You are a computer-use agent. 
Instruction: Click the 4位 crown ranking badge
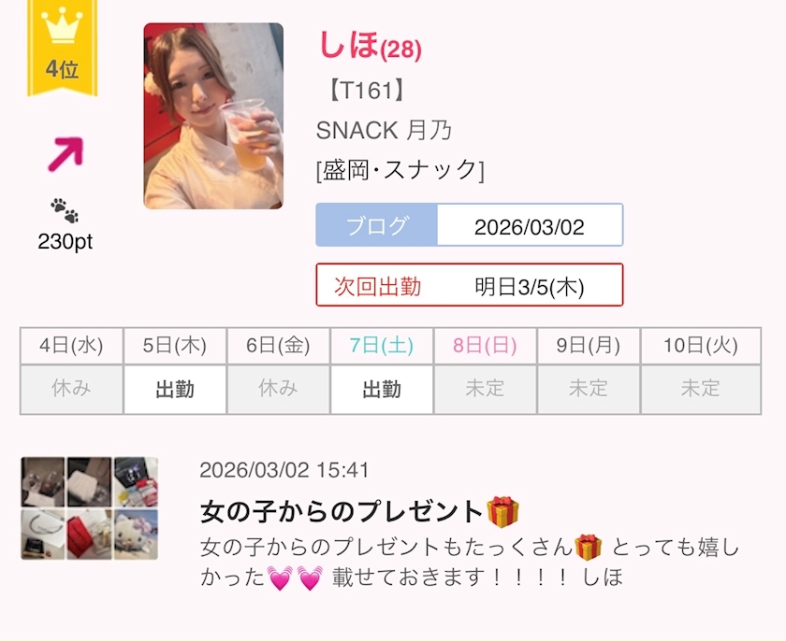click(x=62, y=48)
